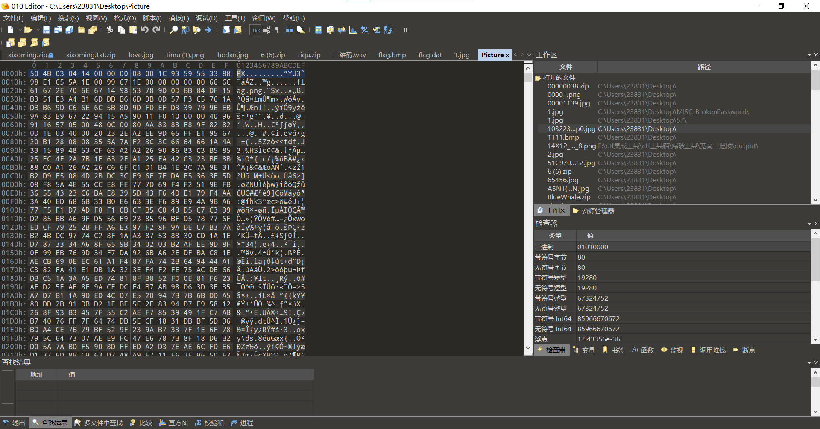Open the 直方图 bottom tab
Viewport: 820px width, 429px height.
[x=173, y=423]
